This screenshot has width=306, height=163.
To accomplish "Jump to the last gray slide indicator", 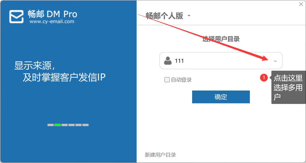I will pos(85,125).
